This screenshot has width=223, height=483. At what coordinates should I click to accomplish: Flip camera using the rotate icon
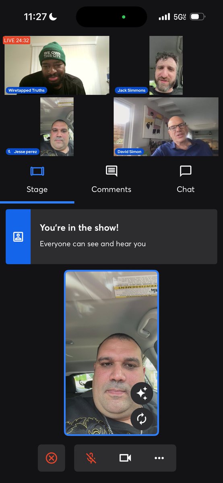pos(142,419)
